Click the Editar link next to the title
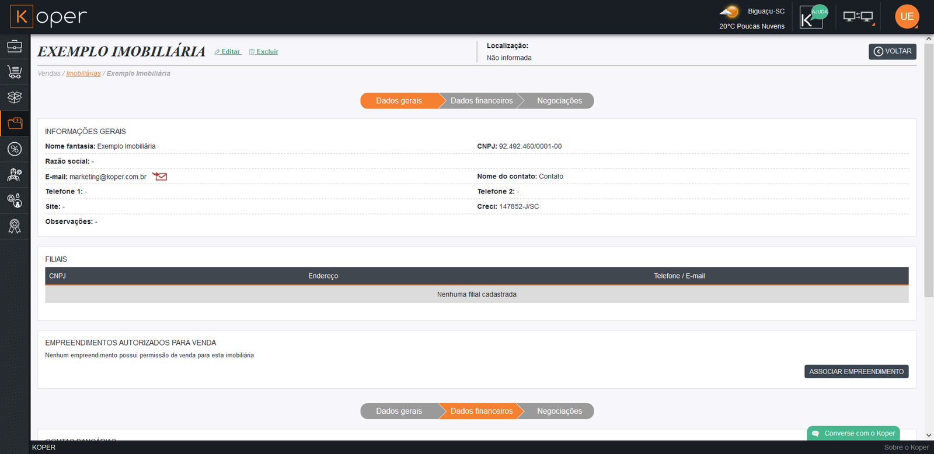The image size is (934, 454). click(228, 52)
